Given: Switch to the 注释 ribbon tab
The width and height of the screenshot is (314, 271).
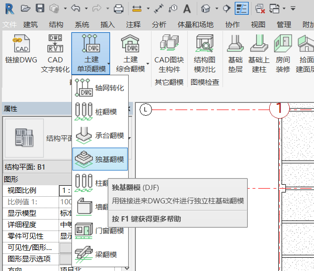Looking at the screenshot, I should click(x=133, y=25).
